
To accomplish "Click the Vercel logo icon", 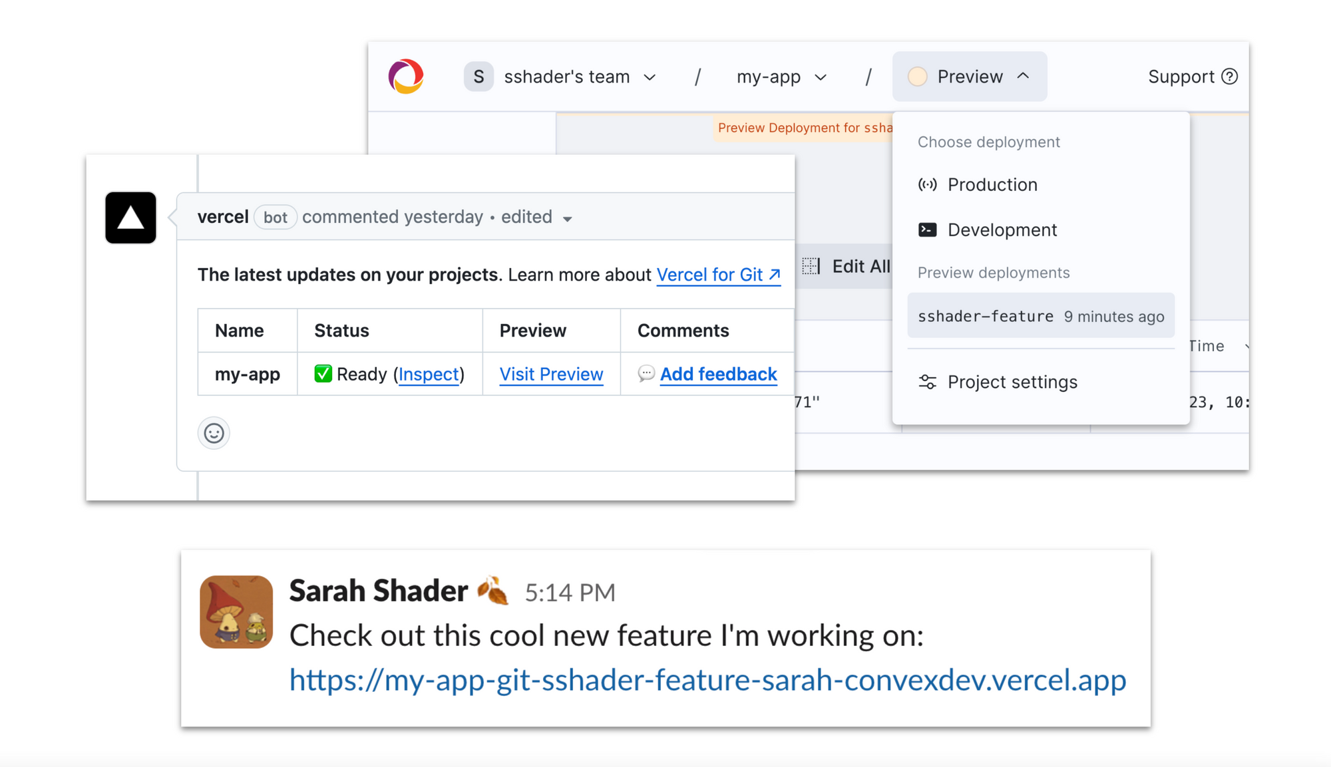I will tap(407, 76).
